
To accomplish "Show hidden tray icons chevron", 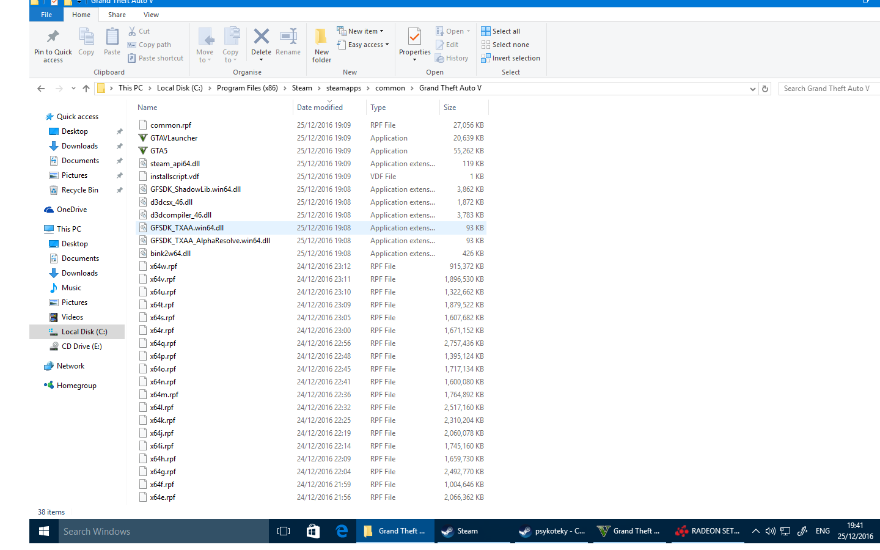I will point(756,531).
